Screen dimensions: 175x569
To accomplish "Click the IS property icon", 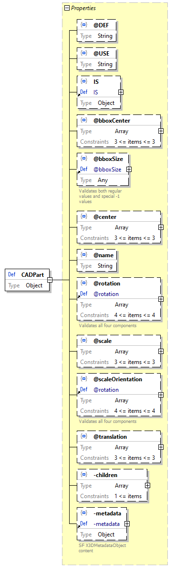I will (84, 81).
